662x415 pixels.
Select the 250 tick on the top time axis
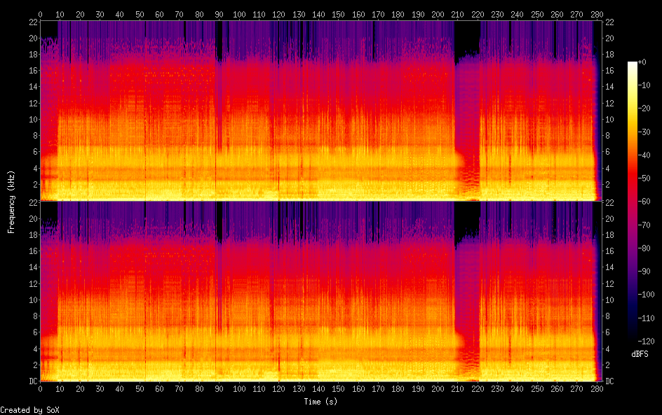coord(538,14)
